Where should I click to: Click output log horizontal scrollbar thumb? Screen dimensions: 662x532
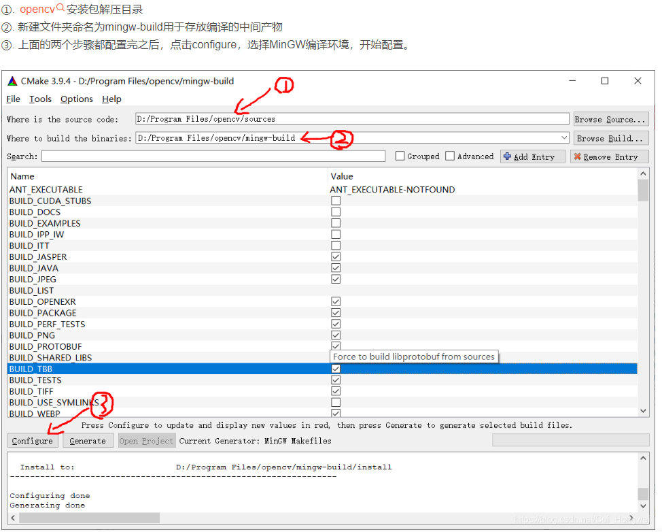pyautogui.click(x=90, y=518)
